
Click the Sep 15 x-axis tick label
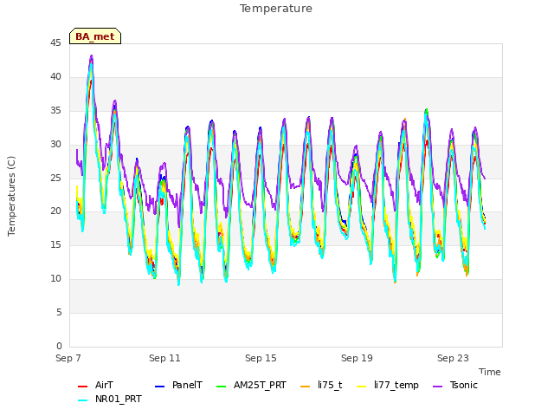tap(261, 358)
